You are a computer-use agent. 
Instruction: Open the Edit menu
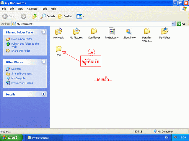point(12,9)
